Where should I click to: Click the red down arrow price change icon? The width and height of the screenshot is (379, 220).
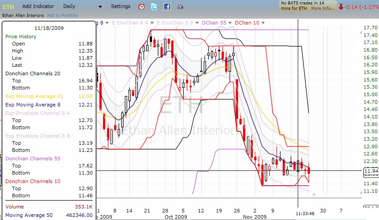(x=341, y=7)
